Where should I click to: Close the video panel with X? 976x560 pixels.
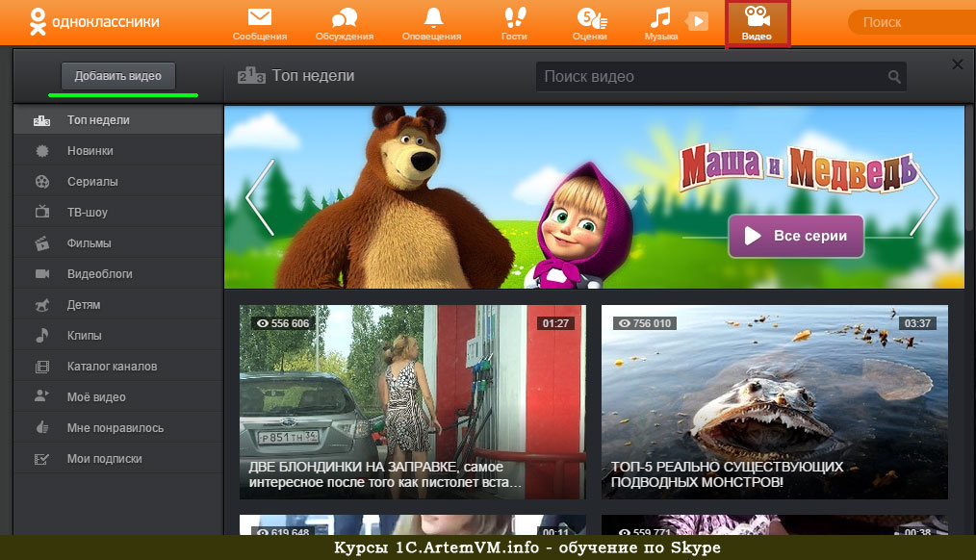[x=958, y=64]
